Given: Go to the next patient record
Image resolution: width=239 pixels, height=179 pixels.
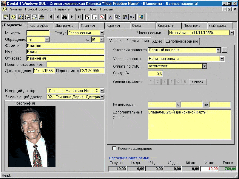Looking at the screenshot, I should coord(72,17).
